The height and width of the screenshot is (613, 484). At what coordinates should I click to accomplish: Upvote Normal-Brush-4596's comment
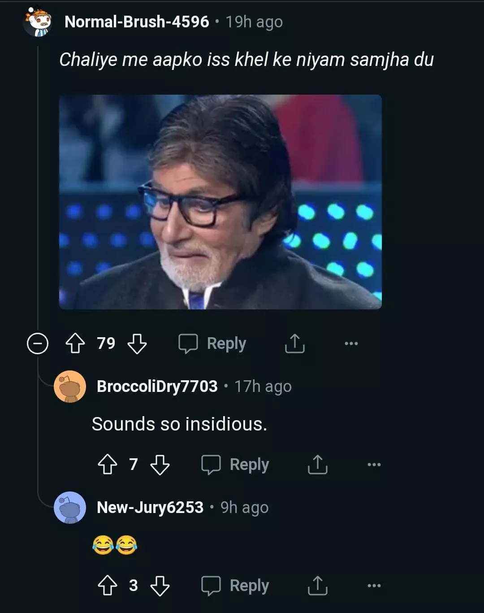(x=75, y=343)
